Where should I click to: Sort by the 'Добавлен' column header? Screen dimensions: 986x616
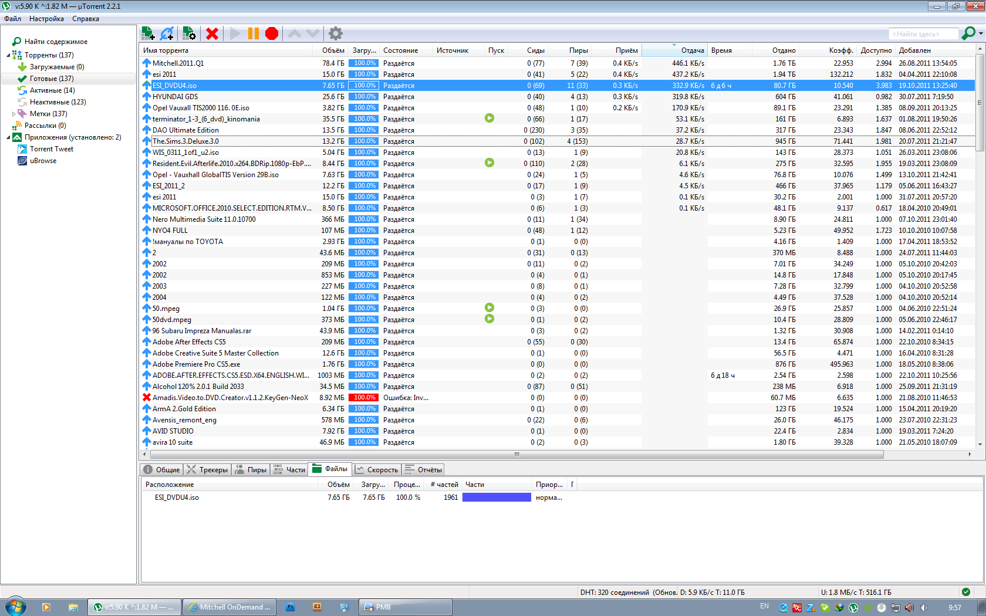934,50
